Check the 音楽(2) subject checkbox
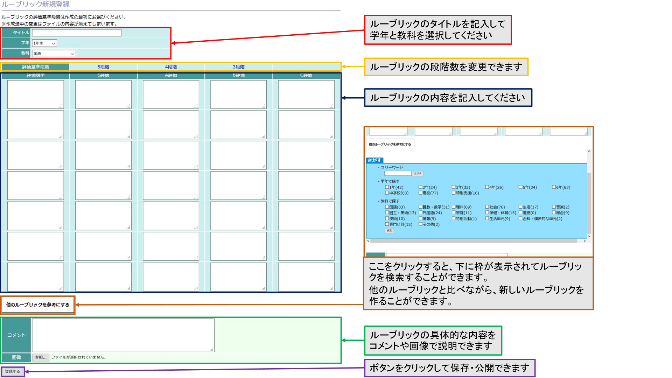 (554, 207)
